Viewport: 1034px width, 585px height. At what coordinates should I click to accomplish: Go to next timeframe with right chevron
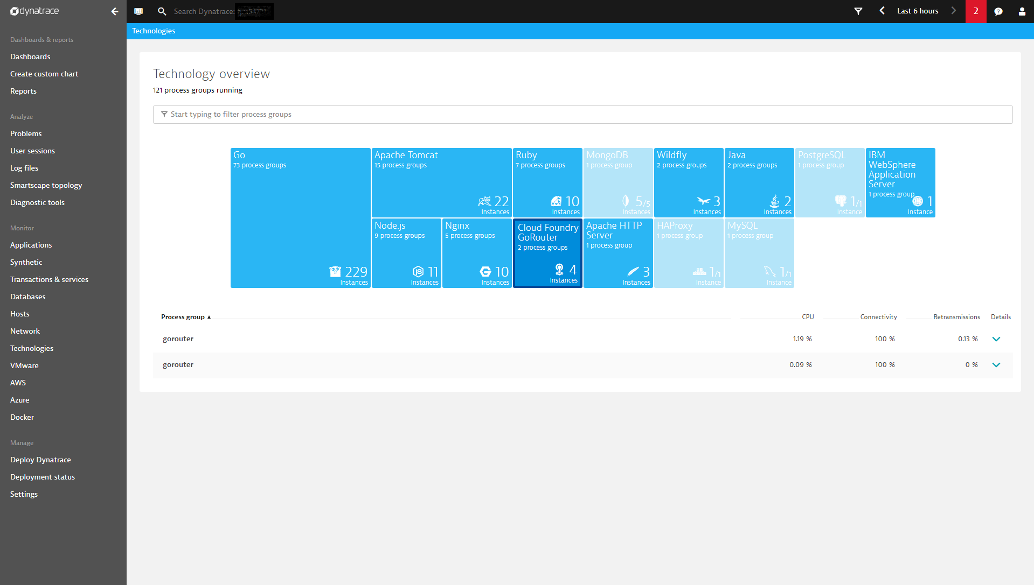(x=953, y=11)
